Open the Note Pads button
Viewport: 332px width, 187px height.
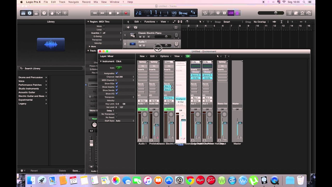(296, 13)
